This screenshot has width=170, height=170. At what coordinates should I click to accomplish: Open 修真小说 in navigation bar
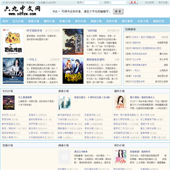click(x=34, y=21)
